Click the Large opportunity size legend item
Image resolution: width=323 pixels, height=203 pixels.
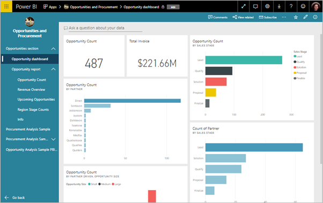116,184
